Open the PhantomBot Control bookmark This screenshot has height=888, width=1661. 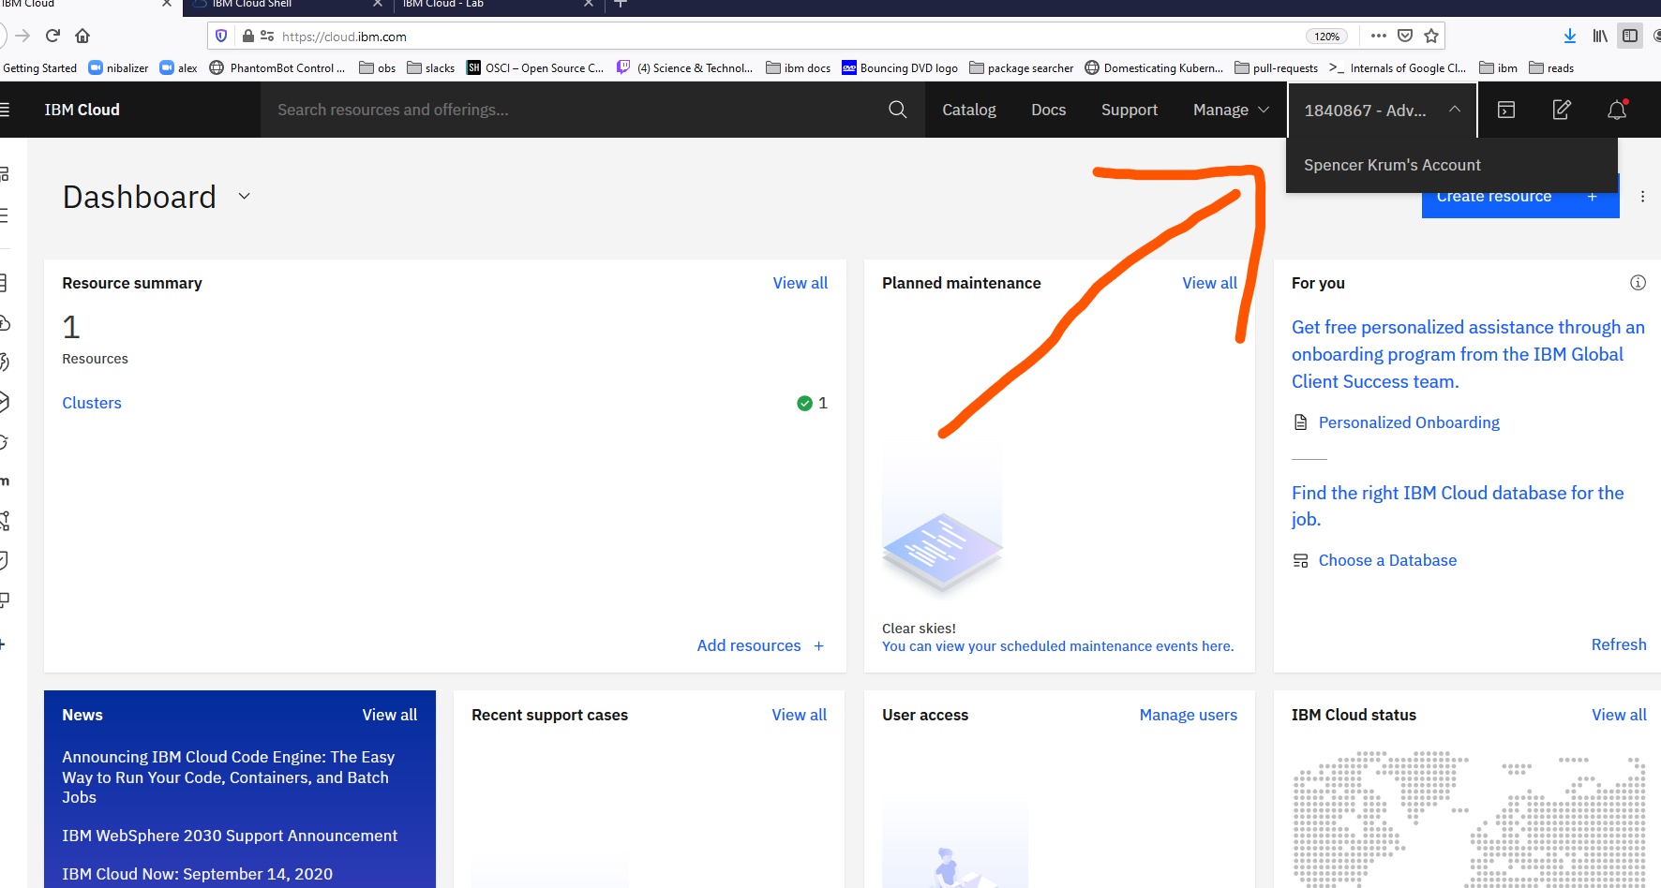pyautogui.click(x=277, y=67)
